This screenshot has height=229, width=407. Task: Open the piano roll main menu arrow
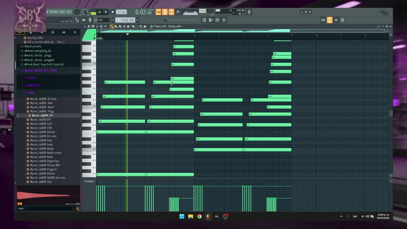(85, 26)
